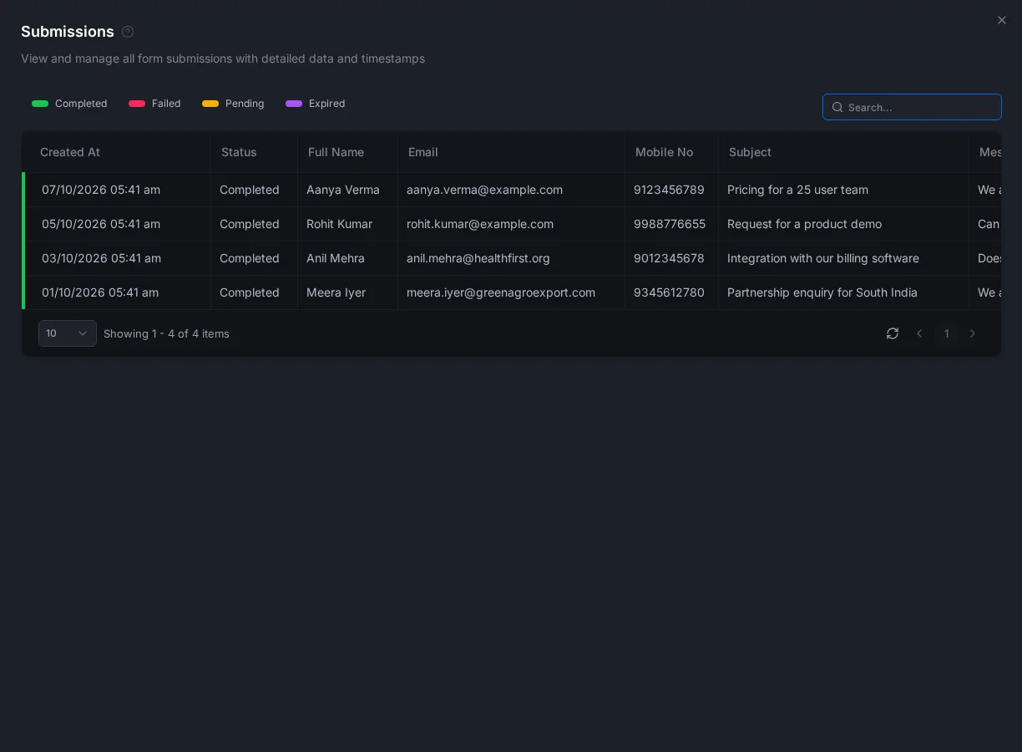Viewport: 1022px width, 752px height.
Task: Click timestamp 05/10/2026 05:41 am
Action: pyautogui.click(x=101, y=224)
